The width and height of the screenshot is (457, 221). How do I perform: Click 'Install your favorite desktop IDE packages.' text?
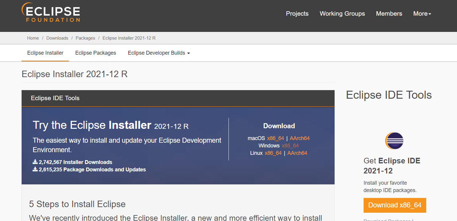point(390,186)
